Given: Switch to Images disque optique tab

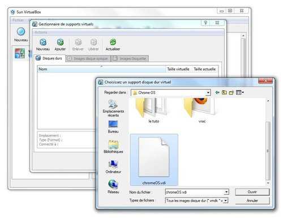Looking at the screenshot, I should pos(88,58).
